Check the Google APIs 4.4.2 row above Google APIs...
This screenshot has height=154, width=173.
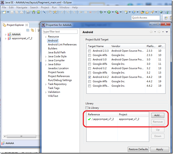(x=89, y=81)
